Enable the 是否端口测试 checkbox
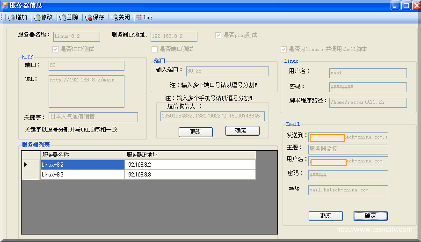 click(x=154, y=49)
